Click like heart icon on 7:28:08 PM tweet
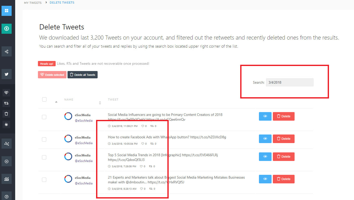354x200 pixels. tap(141, 166)
